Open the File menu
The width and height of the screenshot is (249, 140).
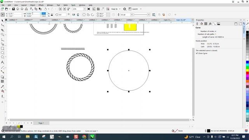pos(3,5)
